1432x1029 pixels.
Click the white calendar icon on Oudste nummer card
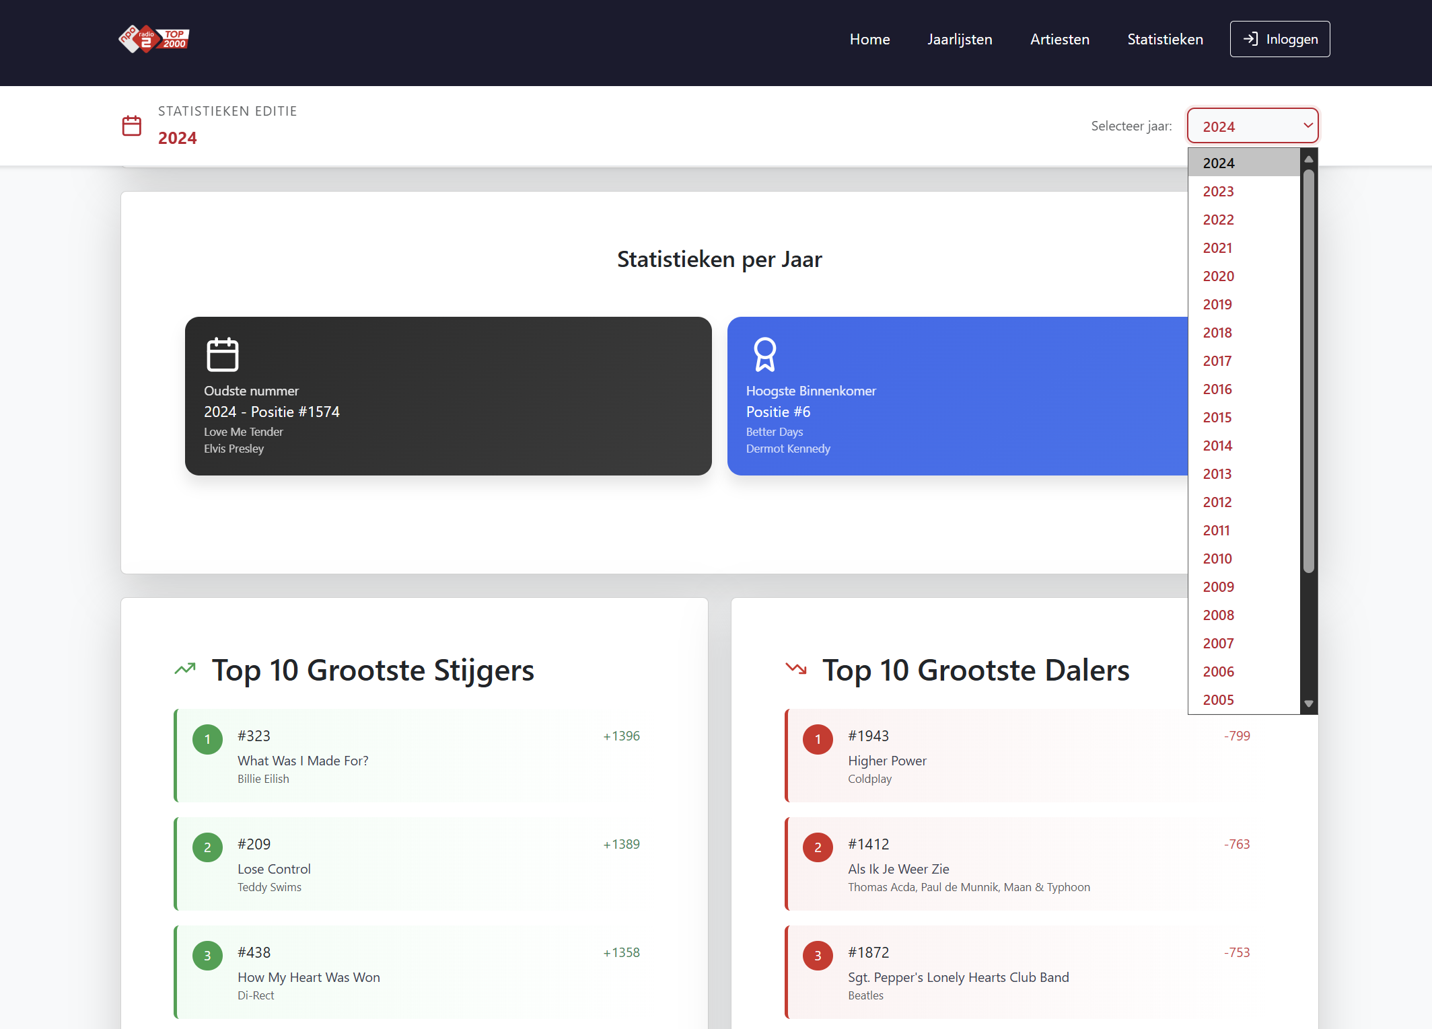coord(223,354)
